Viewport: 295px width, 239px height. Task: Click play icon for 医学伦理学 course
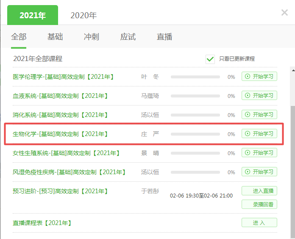pos(248,77)
